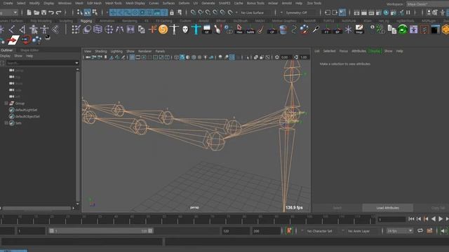The width and height of the screenshot is (449, 252).
Task: Toggle viewport grid display icon
Action: pyautogui.click(x=132, y=57)
